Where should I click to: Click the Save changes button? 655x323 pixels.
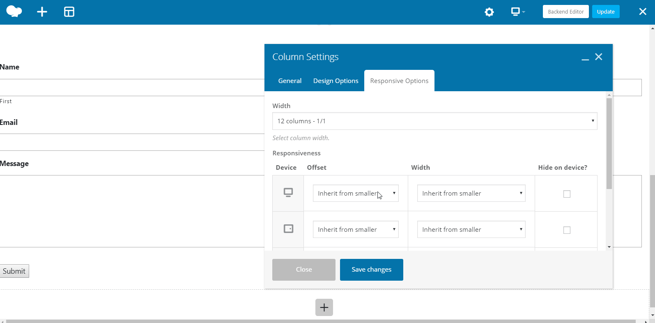point(371,270)
